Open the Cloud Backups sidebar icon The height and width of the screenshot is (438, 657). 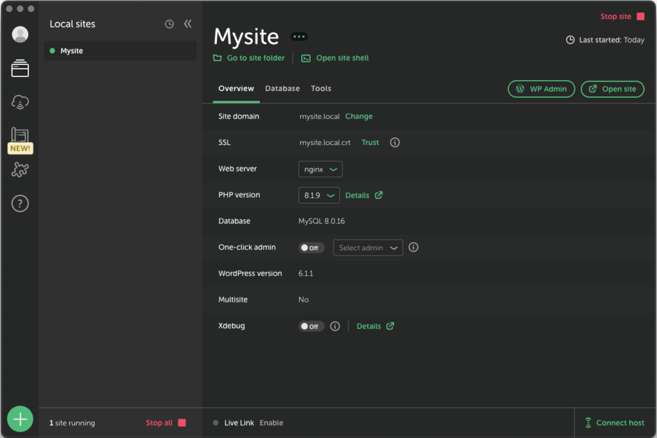pos(20,102)
